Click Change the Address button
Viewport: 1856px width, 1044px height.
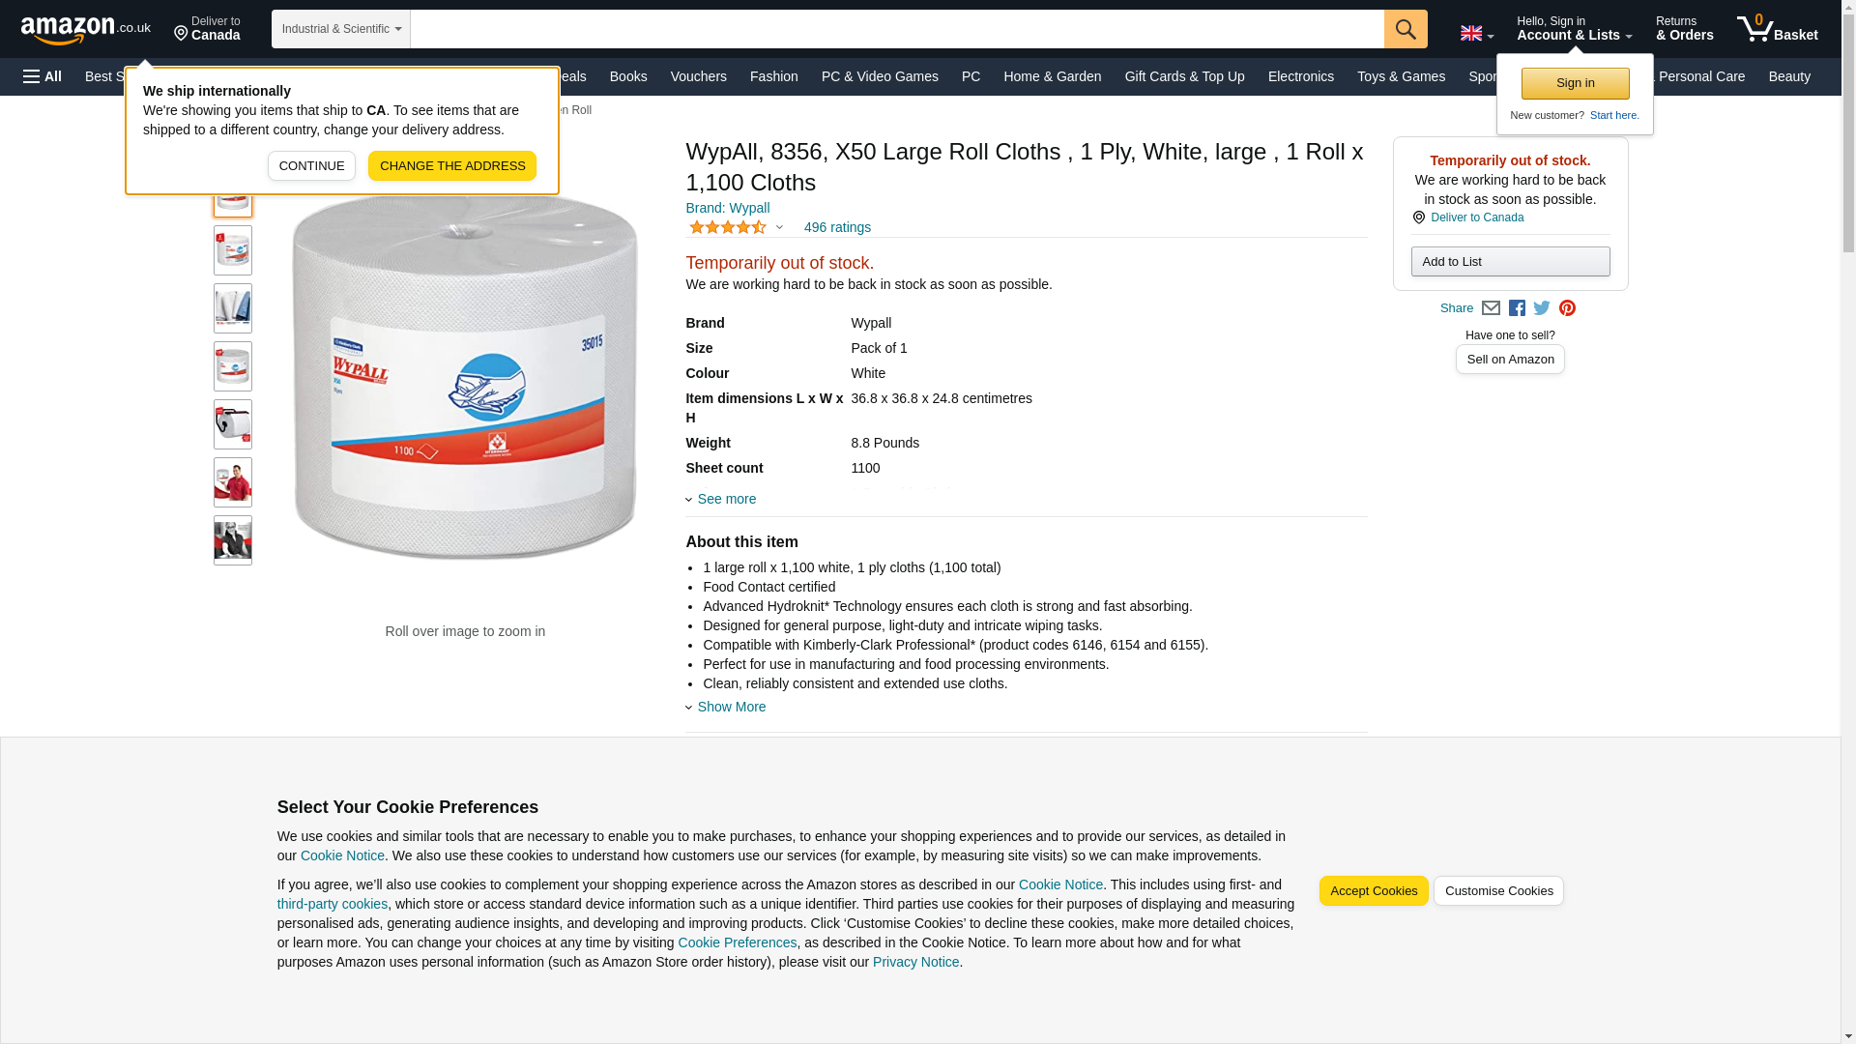pyautogui.click(x=452, y=166)
